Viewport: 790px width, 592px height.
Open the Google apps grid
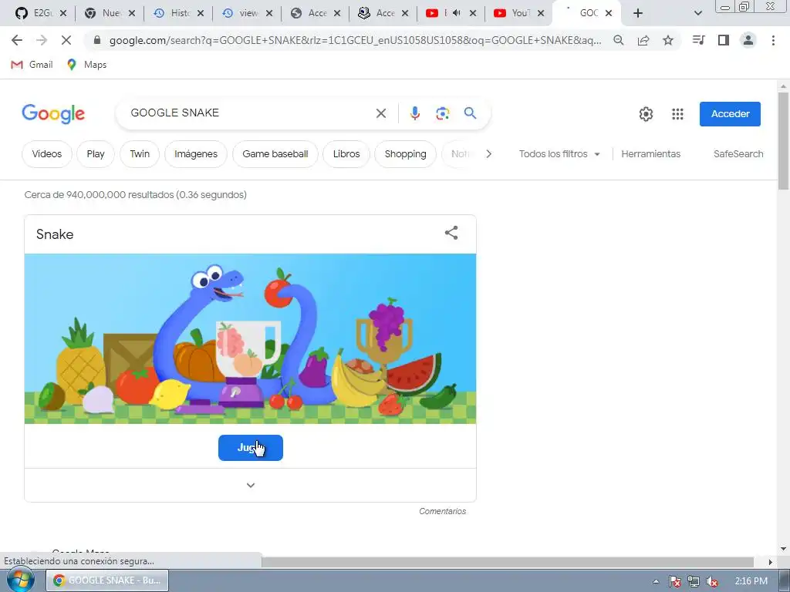(677, 114)
